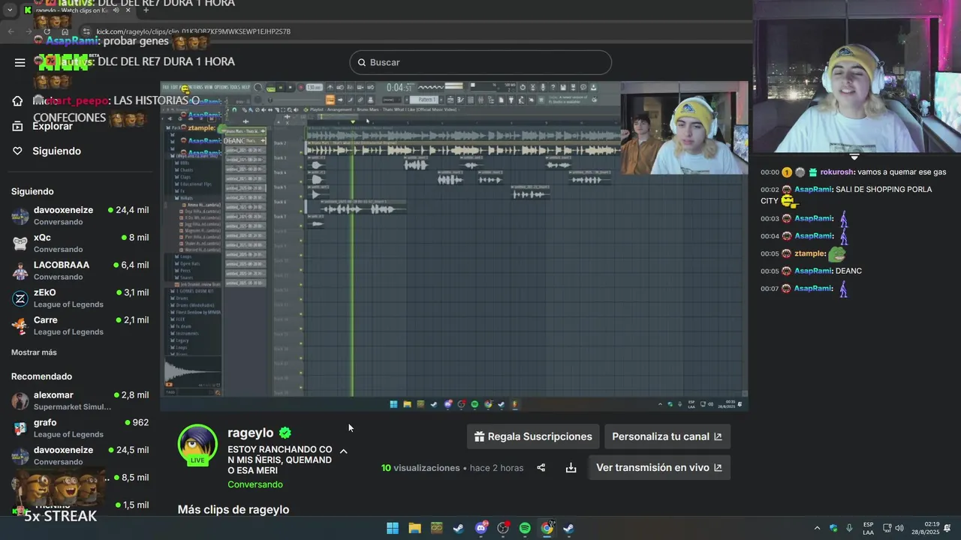
Task: Click FILE menu in FL Studio clip
Action: (166, 87)
